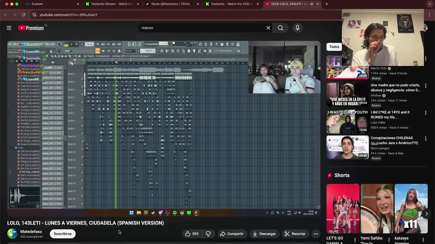This screenshot has height=244, width=435.
Task: Click the sample waveform preview in browser
Action: 24,195
